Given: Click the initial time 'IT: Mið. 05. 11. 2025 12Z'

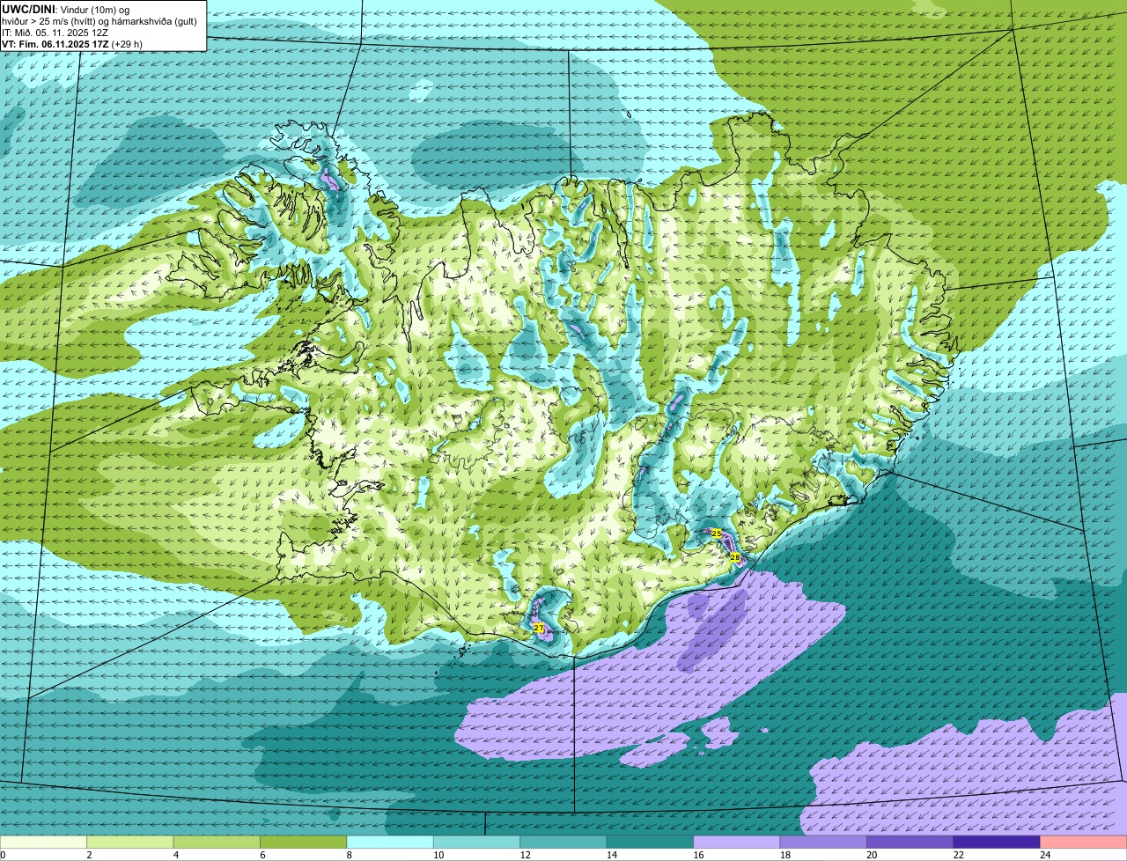Looking at the screenshot, I should 55,32.
